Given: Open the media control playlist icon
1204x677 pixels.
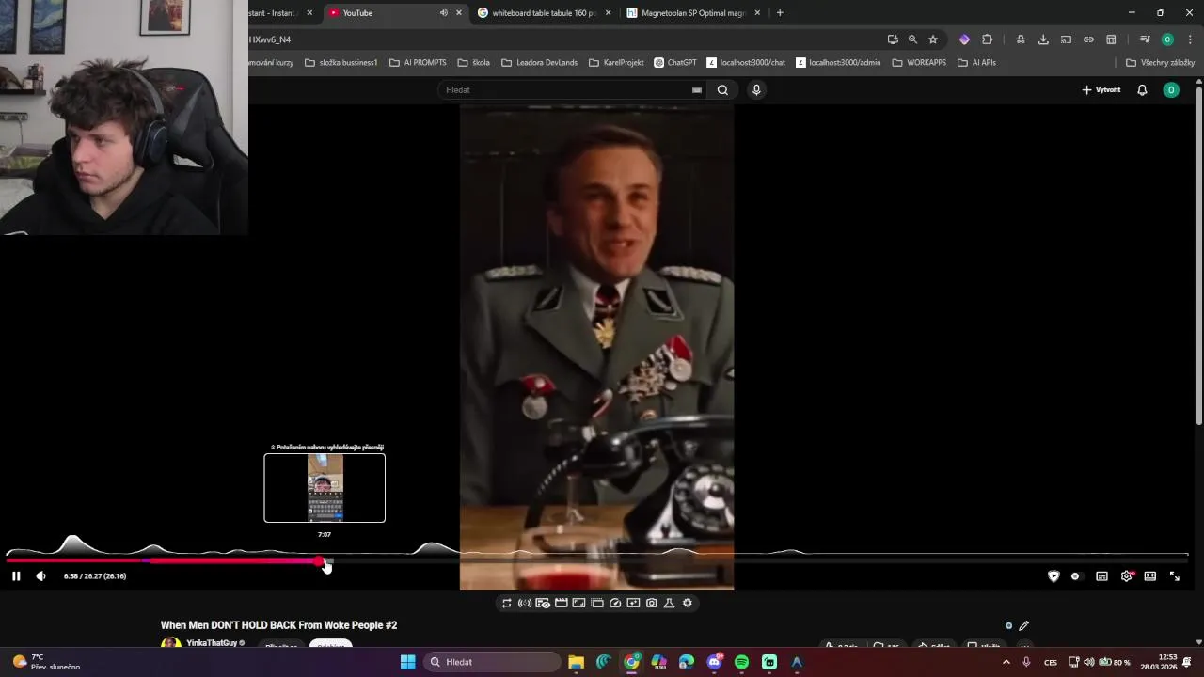Looking at the screenshot, I should pos(1145,39).
